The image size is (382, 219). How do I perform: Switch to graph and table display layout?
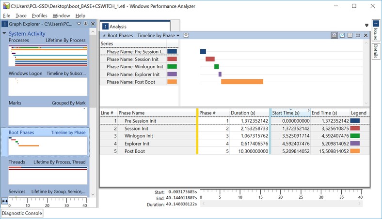click(x=334, y=35)
